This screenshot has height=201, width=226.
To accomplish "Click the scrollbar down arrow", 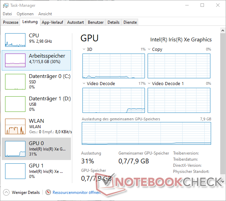I will click(223, 181).
